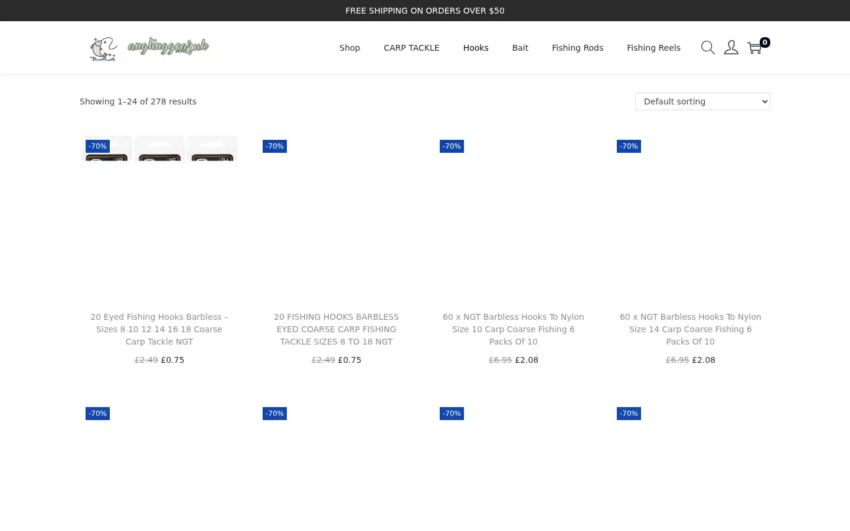The height and width of the screenshot is (531, 850).
Task: Open the Shop menu item
Action: 349,48
